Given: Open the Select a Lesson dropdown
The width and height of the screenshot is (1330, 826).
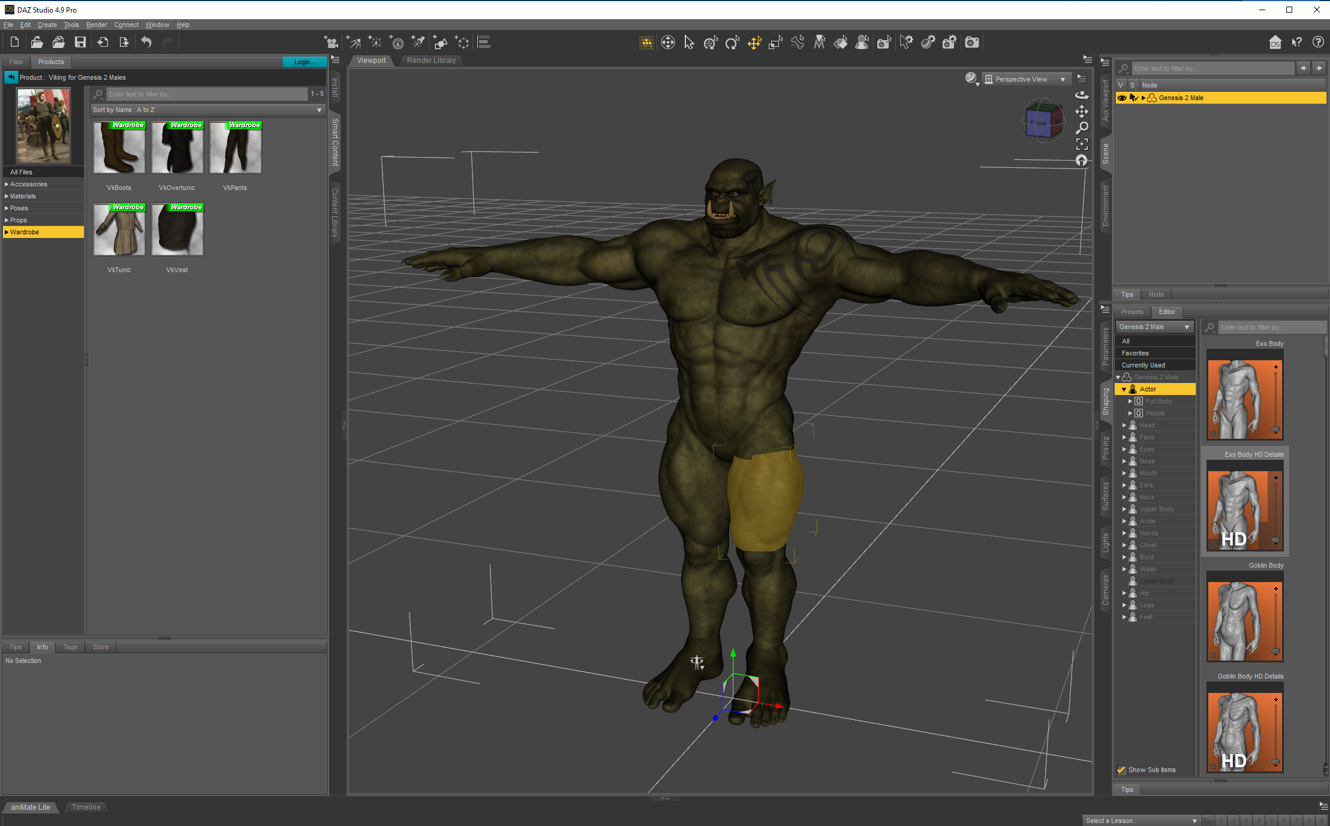Looking at the screenshot, I should (1141, 821).
